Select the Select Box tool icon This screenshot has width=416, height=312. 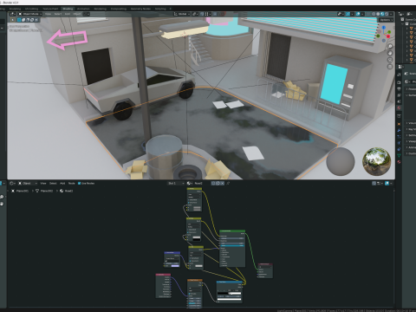coord(13,20)
